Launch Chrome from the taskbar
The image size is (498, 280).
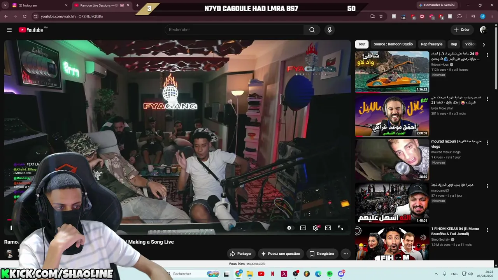pos(238,274)
